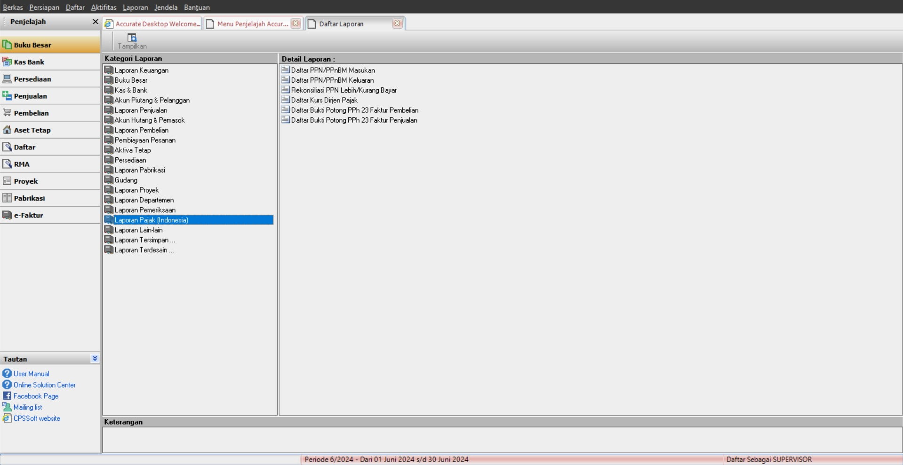The width and height of the screenshot is (903, 465).
Task: Visit the CPSSoft website link
Action: pyautogui.click(x=37, y=418)
